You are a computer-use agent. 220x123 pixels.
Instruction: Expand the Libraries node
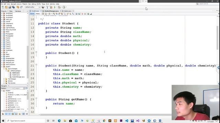coord(4,81)
